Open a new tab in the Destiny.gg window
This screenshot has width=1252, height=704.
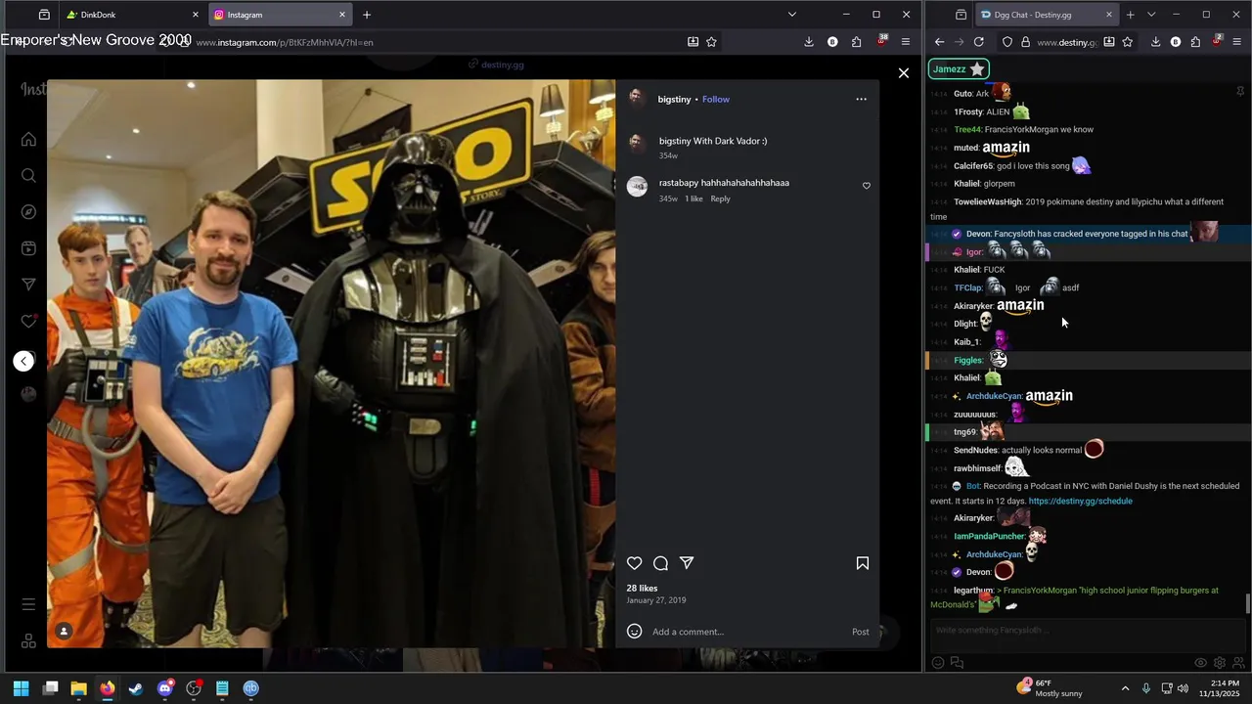[x=1130, y=15]
